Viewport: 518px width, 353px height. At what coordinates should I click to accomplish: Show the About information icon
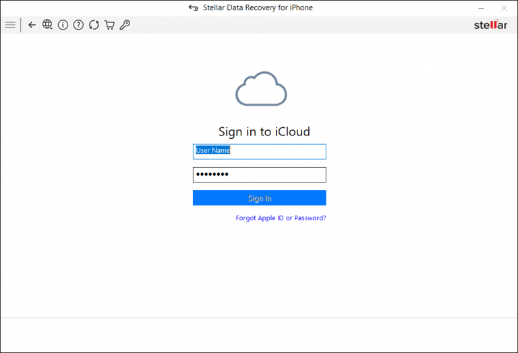click(x=63, y=25)
